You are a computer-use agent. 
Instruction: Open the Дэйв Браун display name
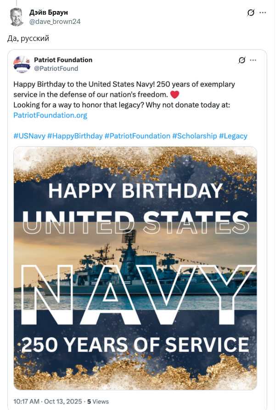point(48,12)
